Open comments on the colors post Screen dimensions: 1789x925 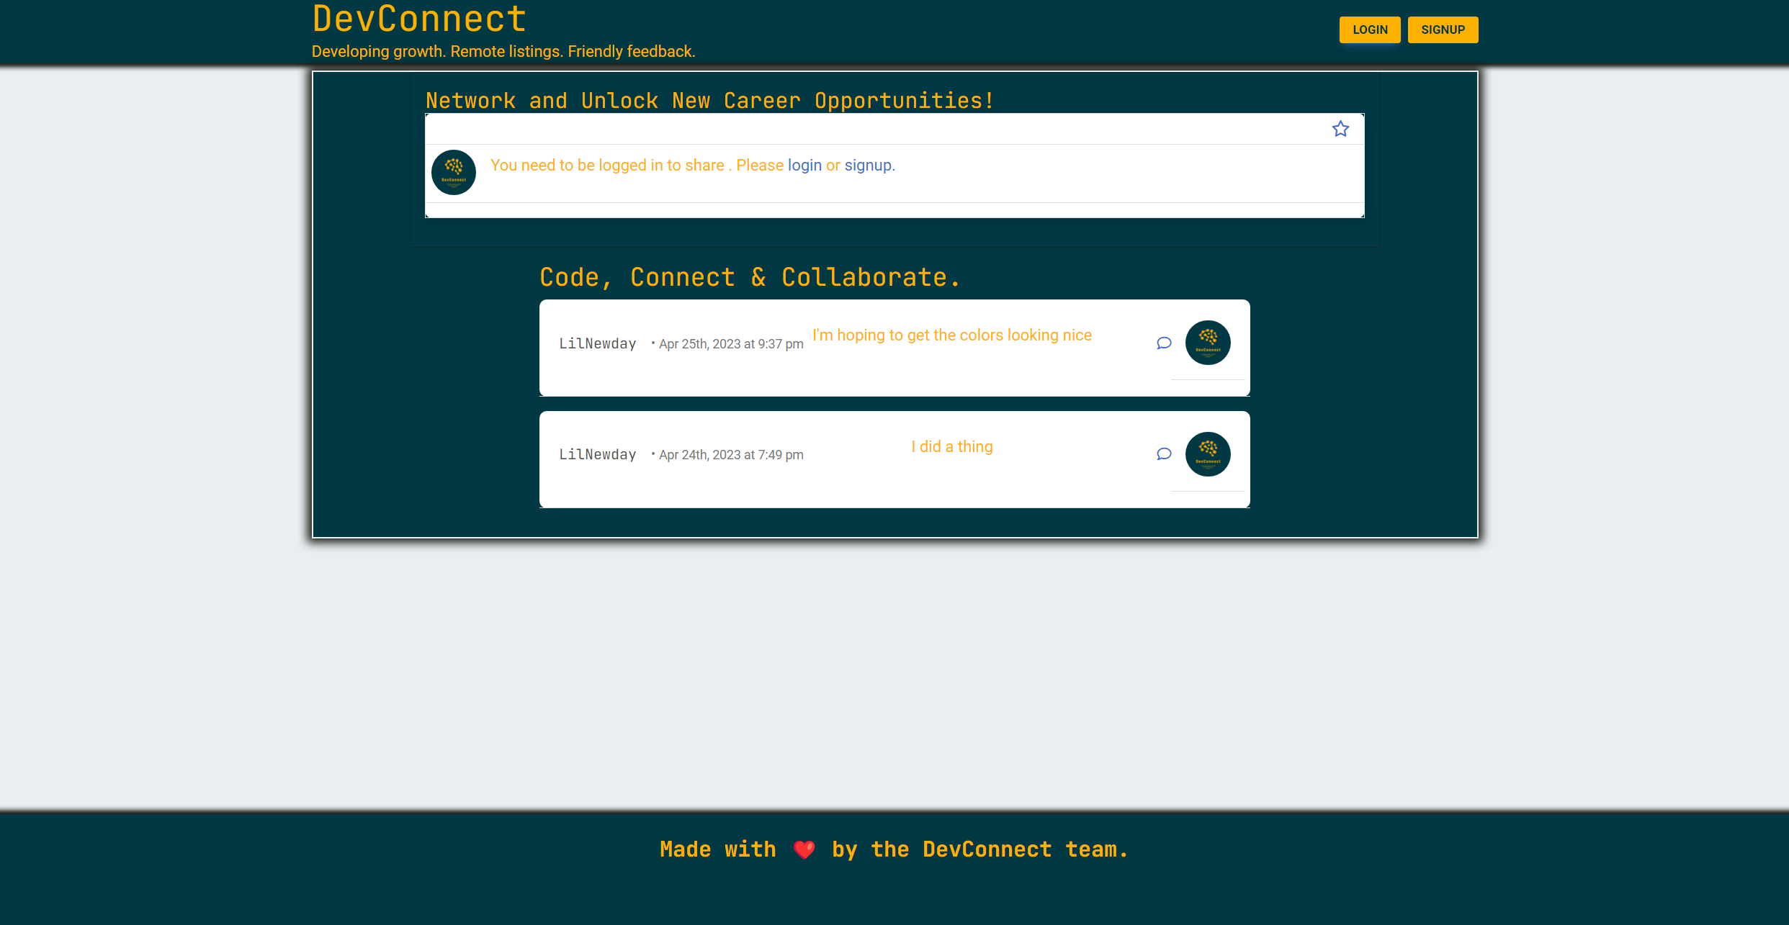(1164, 343)
